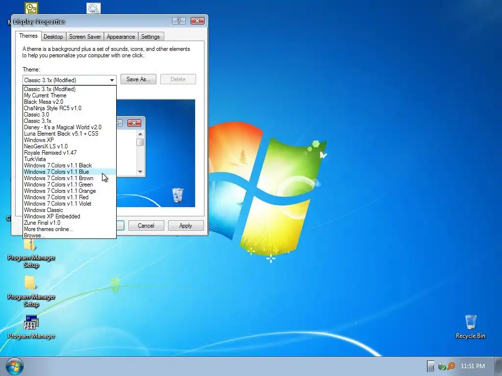
Task: Click Cancel in Display Properties
Action: pyautogui.click(x=146, y=225)
